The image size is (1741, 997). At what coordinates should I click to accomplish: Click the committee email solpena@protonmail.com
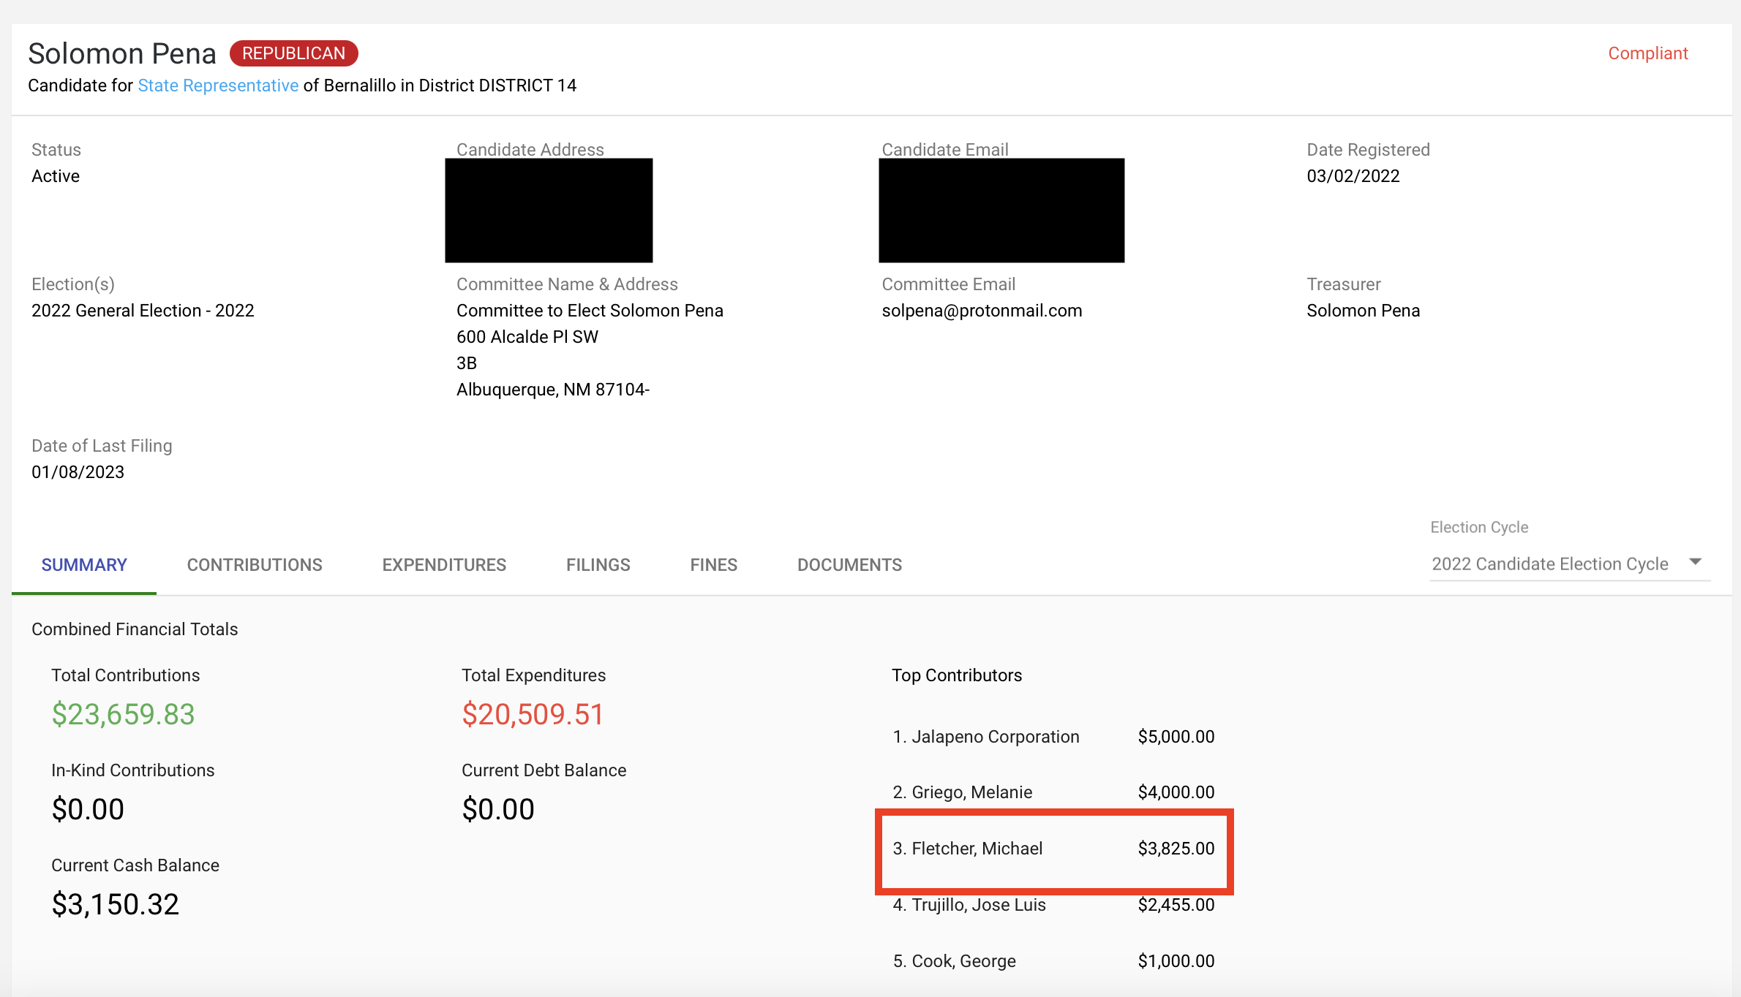pyautogui.click(x=982, y=311)
